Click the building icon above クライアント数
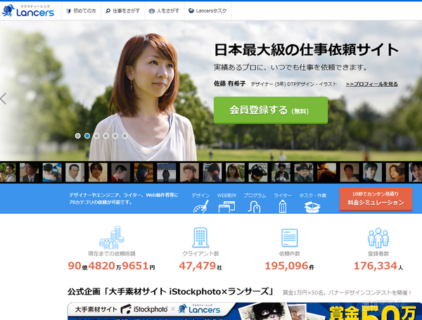 (x=200, y=238)
